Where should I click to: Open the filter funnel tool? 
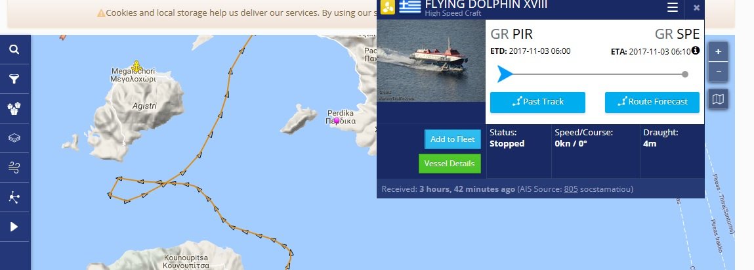14,79
